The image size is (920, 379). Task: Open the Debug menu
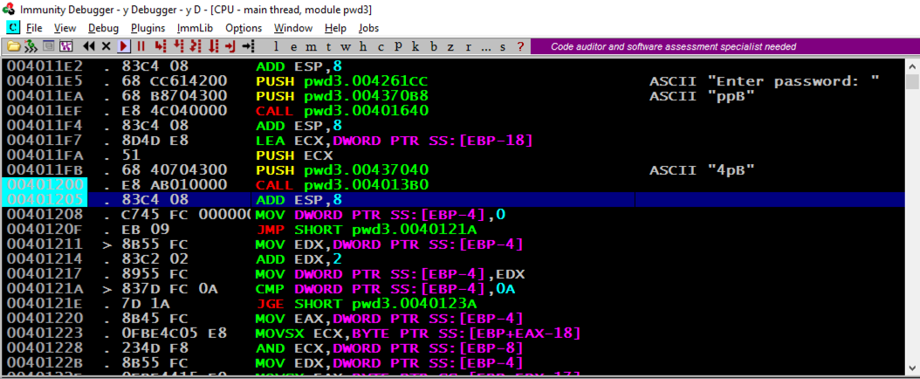point(103,28)
